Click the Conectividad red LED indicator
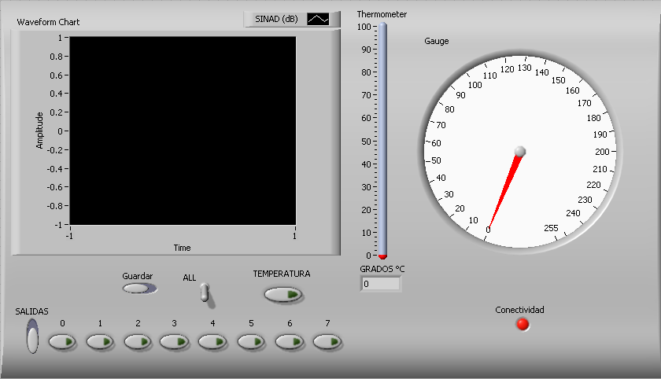The height and width of the screenshot is (379, 661). click(x=523, y=324)
